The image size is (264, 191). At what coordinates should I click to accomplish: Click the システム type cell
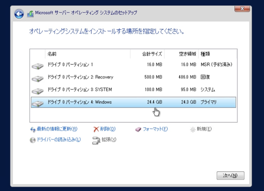point(208,90)
